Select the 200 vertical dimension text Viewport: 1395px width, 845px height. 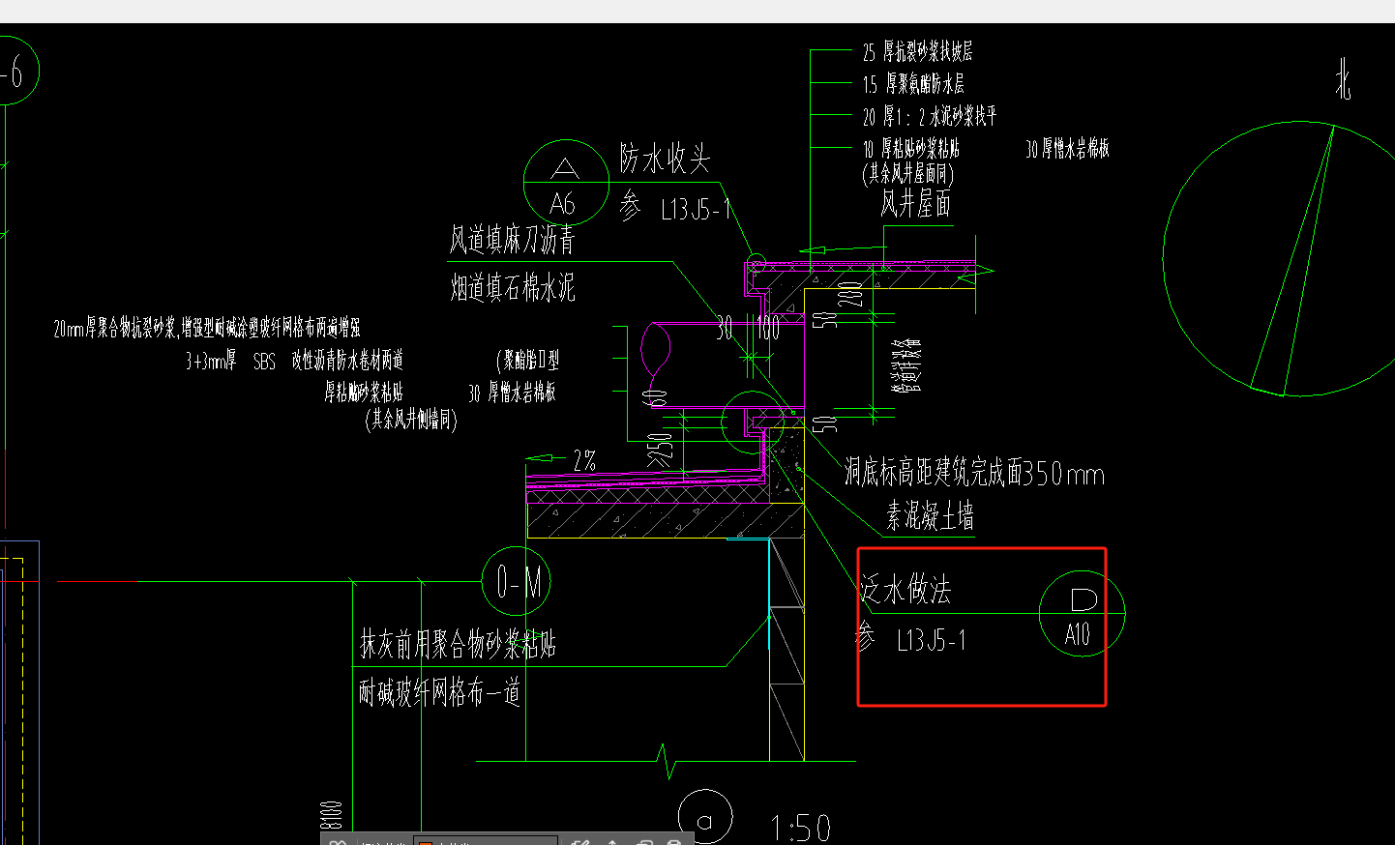850,294
